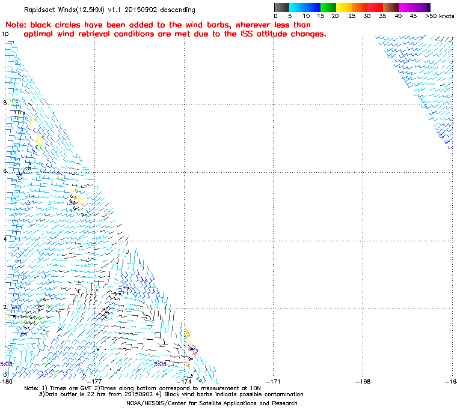The width and height of the screenshot is (457, 413).
Task: Click the dark purple 45-50 knots segment
Action: (422, 7)
